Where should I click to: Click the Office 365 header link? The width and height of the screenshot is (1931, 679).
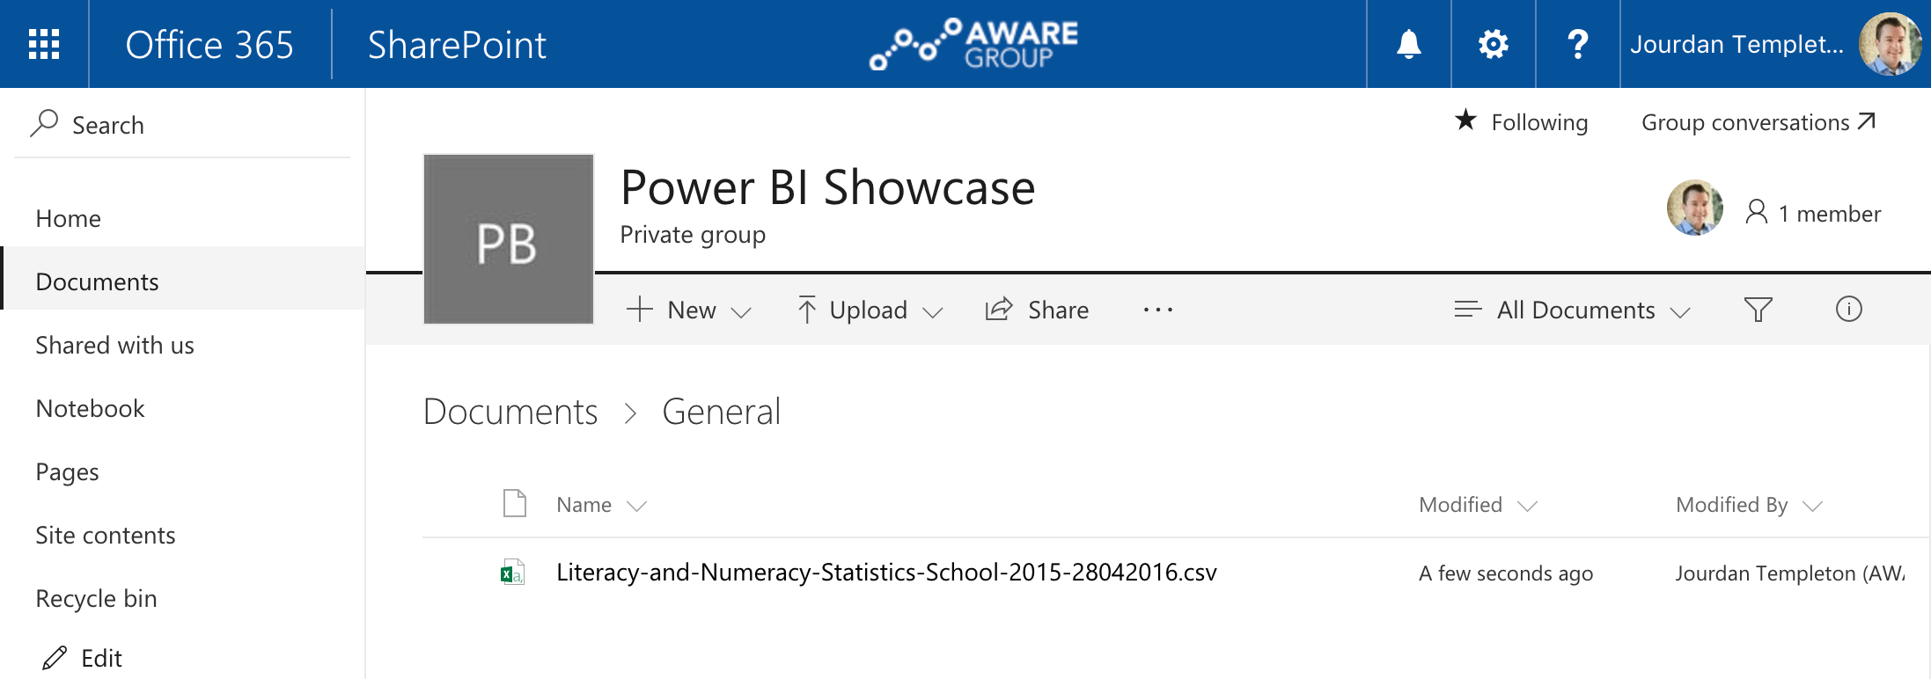pyautogui.click(x=209, y=45)
